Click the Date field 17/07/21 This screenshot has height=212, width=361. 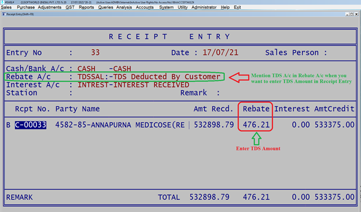tap(220, 53)
